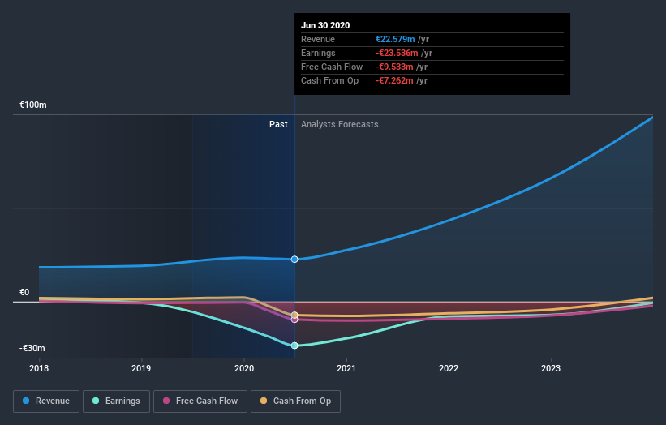The height and width of the screenshot is (425, 666).
Task: Click the 2019 x-axis label
Action: (x=141, y=368)
